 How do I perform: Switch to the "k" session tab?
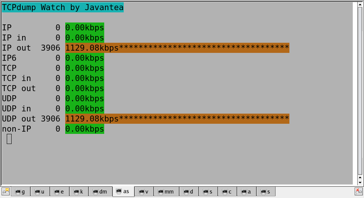(x=79, y=192)
